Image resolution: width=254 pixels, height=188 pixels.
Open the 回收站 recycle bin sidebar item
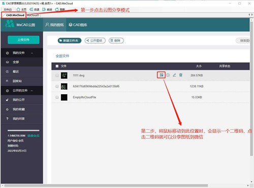(22, 81)
